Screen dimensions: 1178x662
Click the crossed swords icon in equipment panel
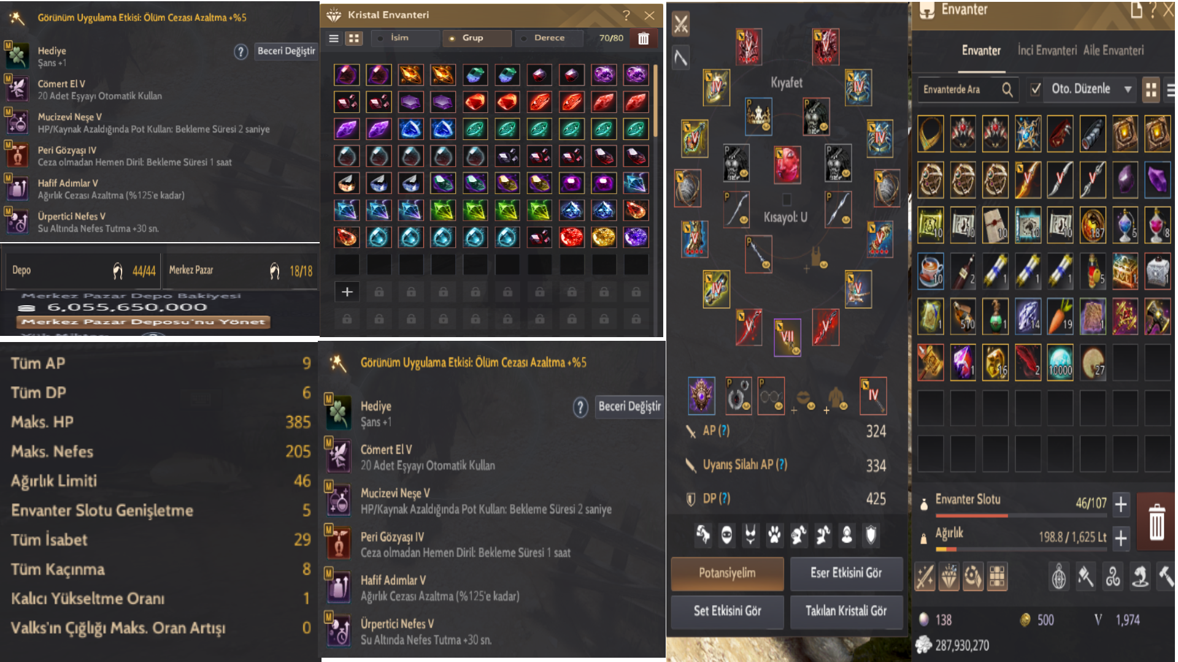point(681,25)
